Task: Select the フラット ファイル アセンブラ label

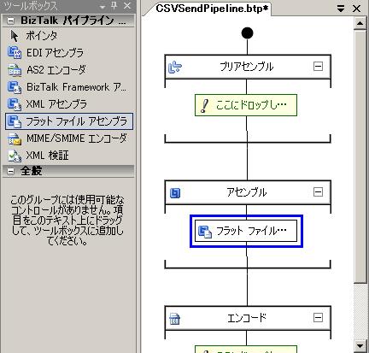Action: pos(76,121)
